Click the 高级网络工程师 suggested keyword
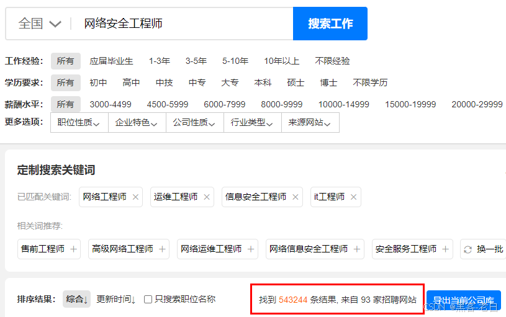 [122, 249]
